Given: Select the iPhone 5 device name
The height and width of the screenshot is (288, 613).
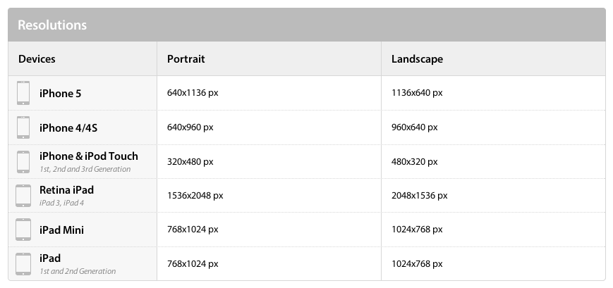Looking at the screenshot, I should tap(60, 93).
